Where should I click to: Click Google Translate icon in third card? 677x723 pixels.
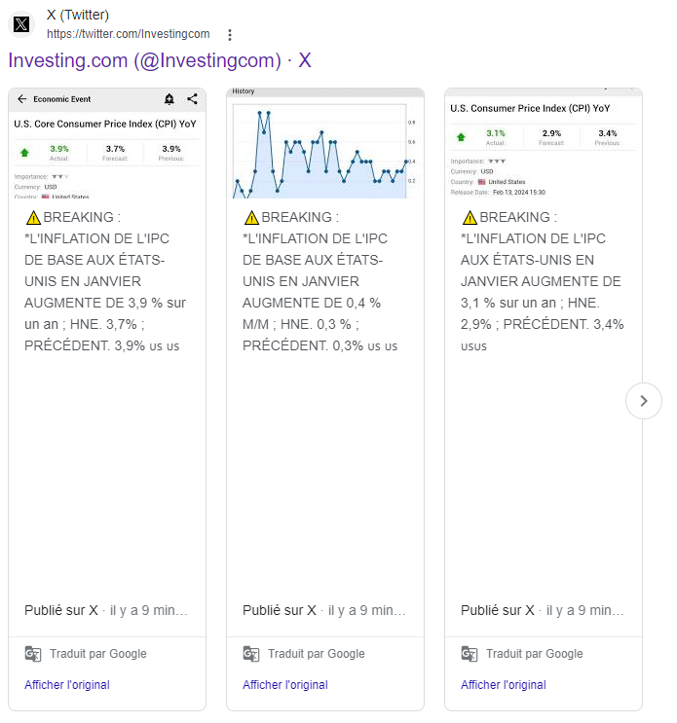470,654
